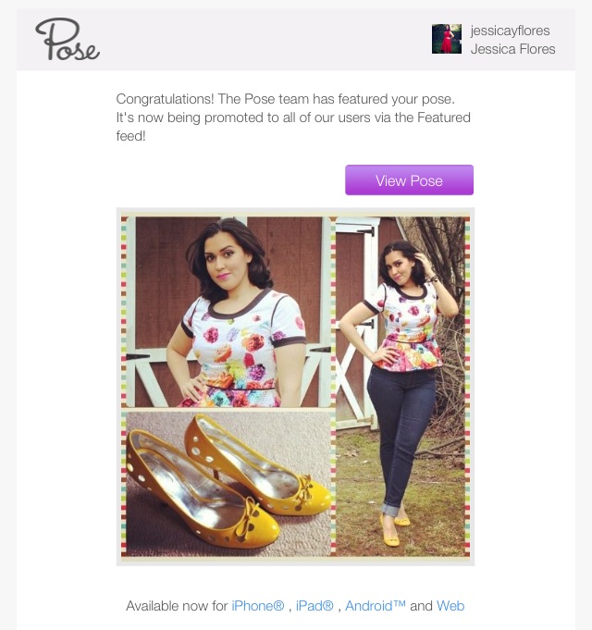Follow the Android™ download link
This screenshot has width=592, height=630.
[x=376, y=606]
